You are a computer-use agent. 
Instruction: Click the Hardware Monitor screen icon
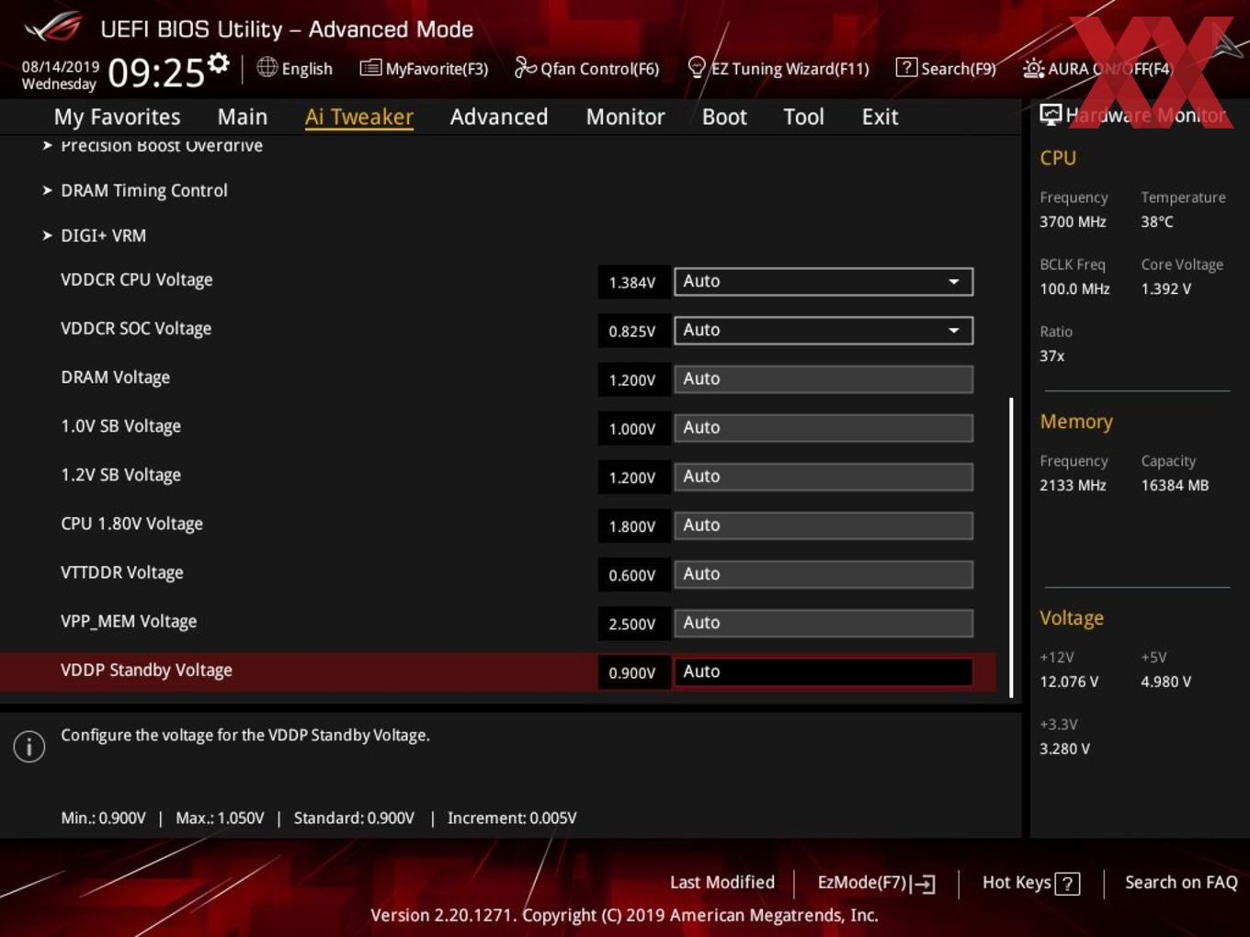[1051, 114]
